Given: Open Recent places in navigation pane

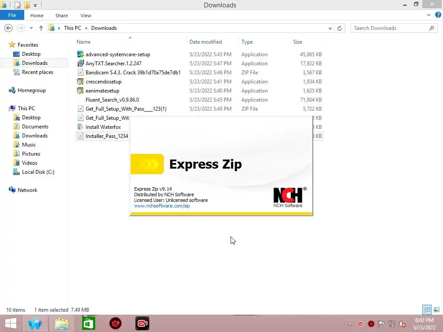Looking at the screenshot, I should [37, 72].
